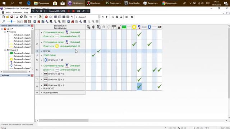This screenshot has width=230, height=129.
Task: Toggle event 2 blue counter action checkmark
Action: (x=149, y=44)
